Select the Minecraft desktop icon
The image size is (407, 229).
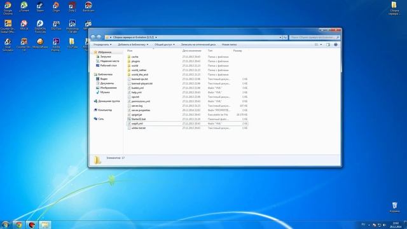point(40,43)
